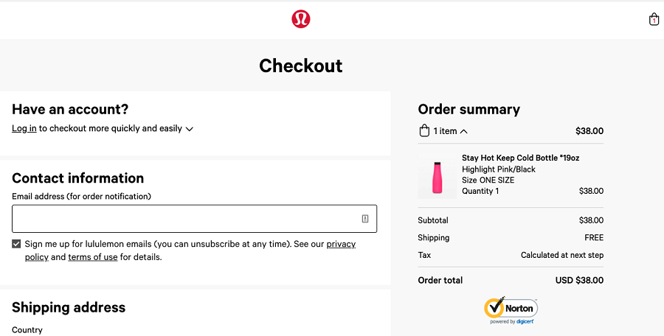Click the Stay Hot Keep Cold Bottle title
This screenshot has width=664, height=336.
point(520,158)
